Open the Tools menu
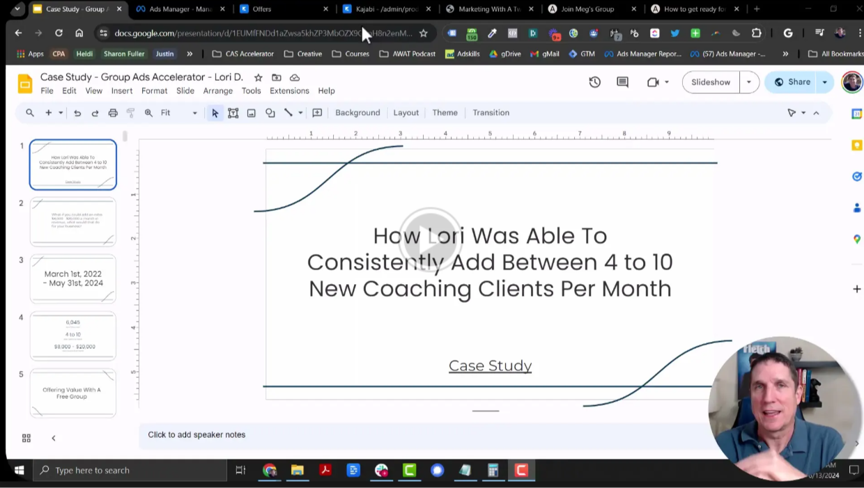Viewport: 864px width, 488px height. click(251, 90)
